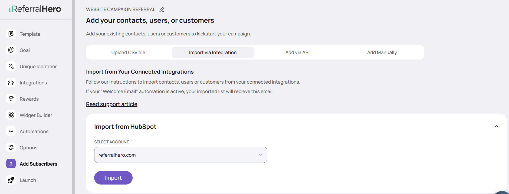Switch to the Add via API tab
The height and width of the screenshot is (194, 509).
(297, 52)
